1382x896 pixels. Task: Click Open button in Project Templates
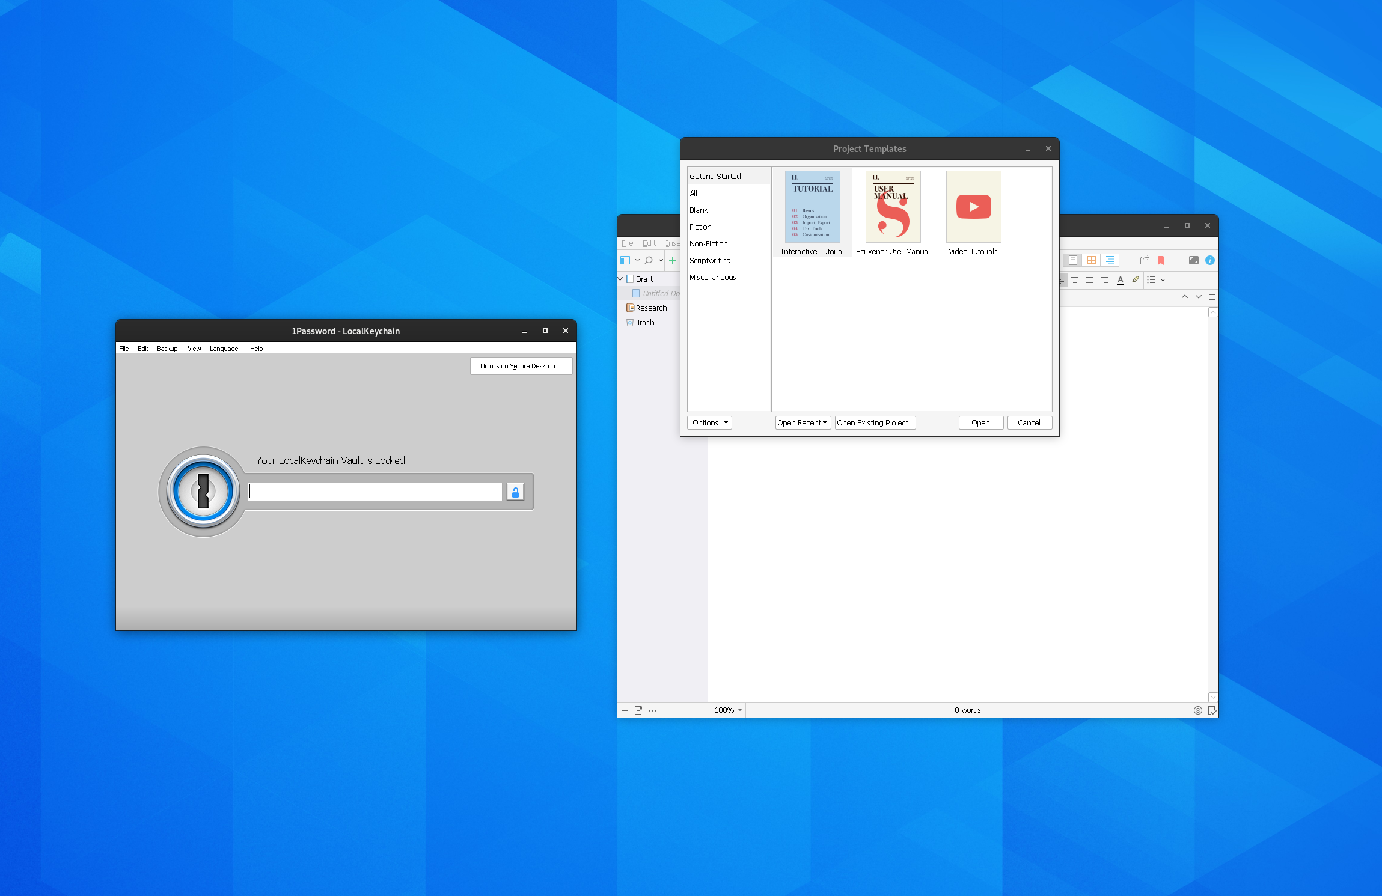pos(979,422)
